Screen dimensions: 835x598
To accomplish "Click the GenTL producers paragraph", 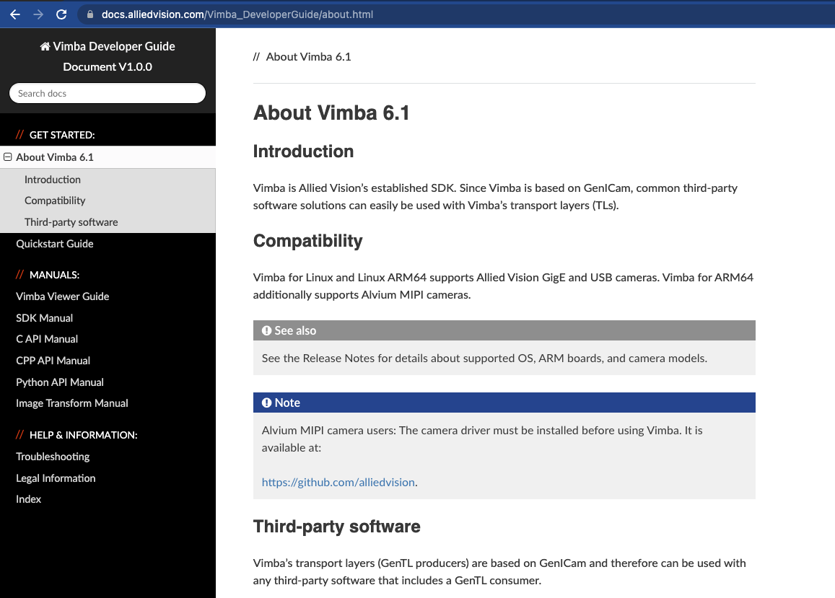I will 499,572.
